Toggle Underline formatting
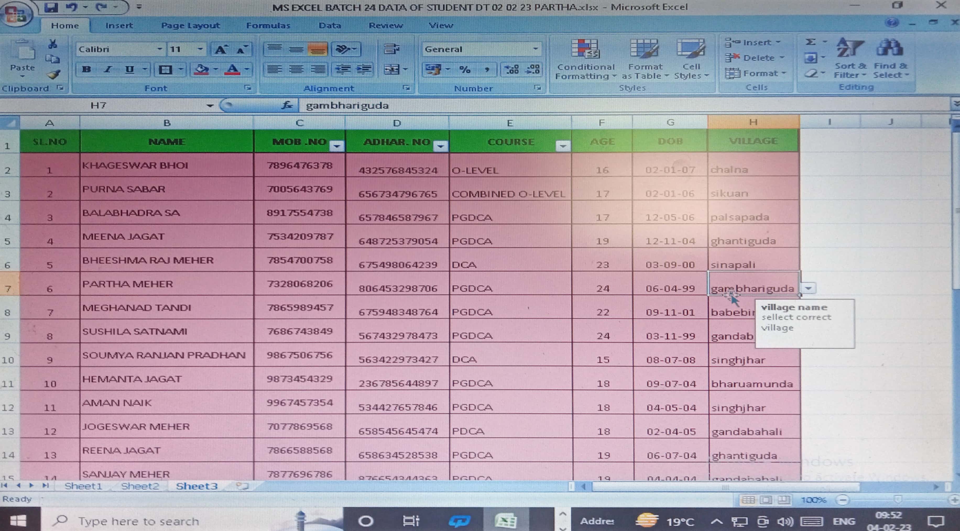The image size is (960, 531). pyautogui.click(x=129, y=70)
